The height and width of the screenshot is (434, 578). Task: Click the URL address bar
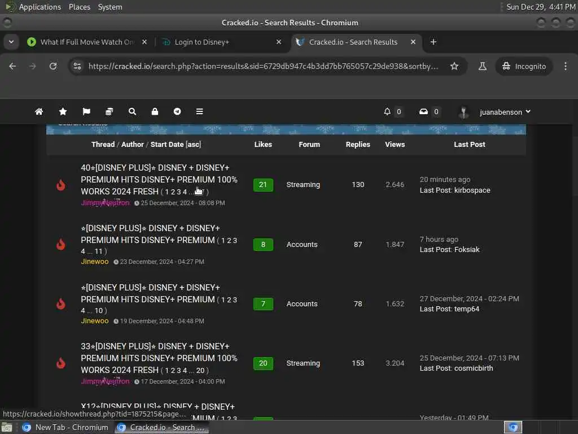pos(263,66)
